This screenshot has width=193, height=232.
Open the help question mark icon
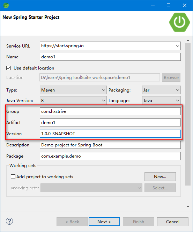coord(9,222)
